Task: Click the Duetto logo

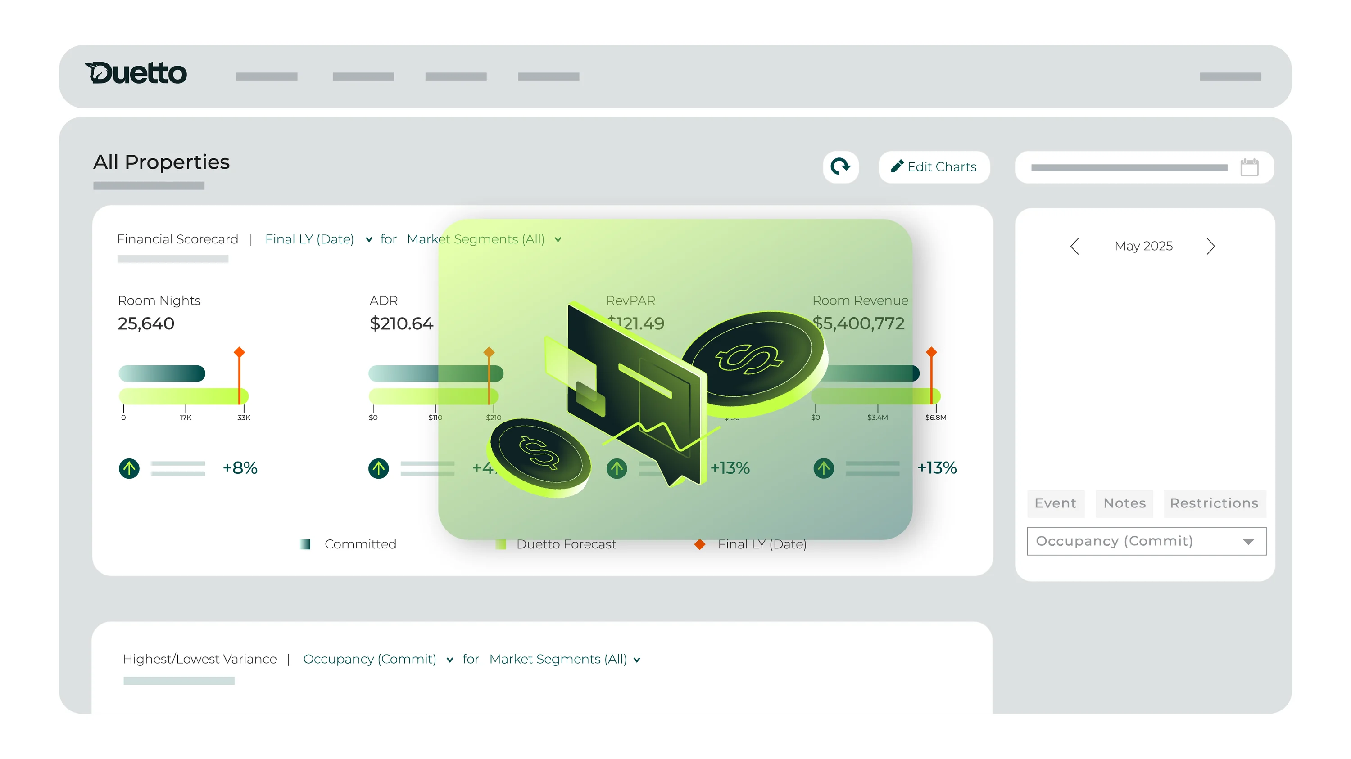Action: [136, 73]
